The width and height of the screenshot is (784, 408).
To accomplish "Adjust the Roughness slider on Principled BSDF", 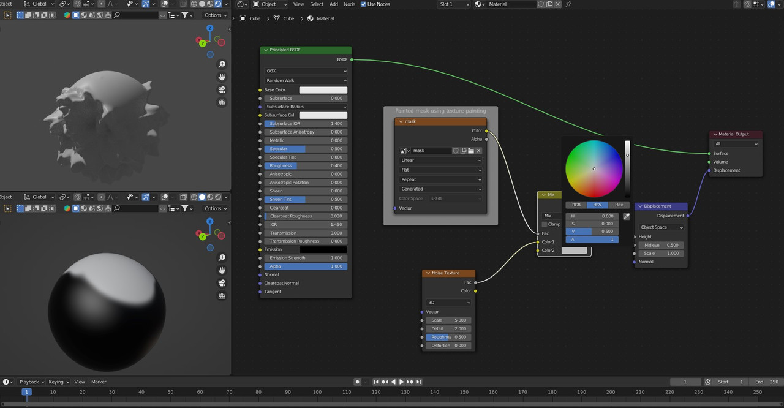I will 306,166.
